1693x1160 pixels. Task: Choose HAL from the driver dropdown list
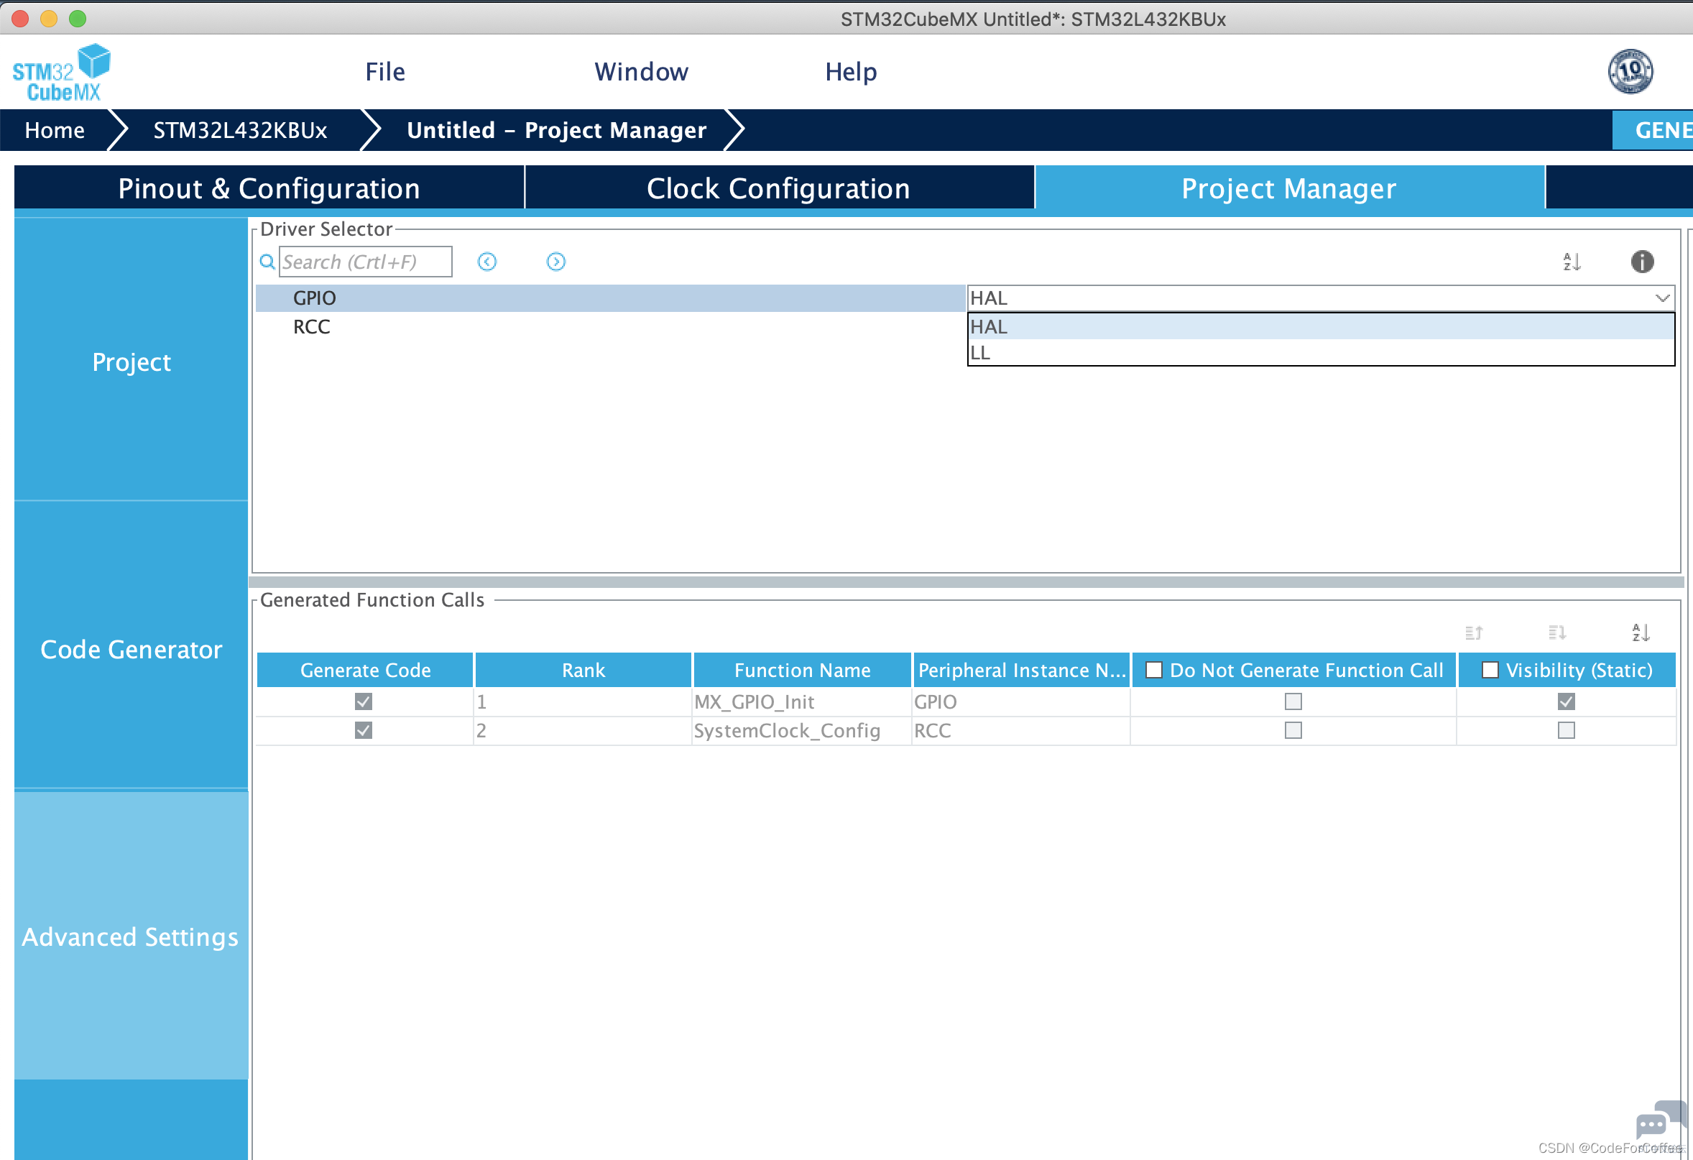pyautogui.click(x=1321, y=326)
